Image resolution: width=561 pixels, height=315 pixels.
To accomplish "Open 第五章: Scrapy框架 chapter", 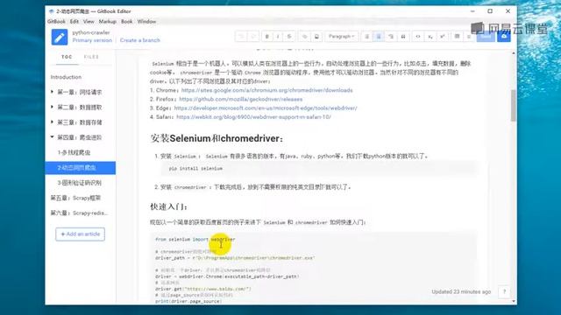I will pos(75,198).
